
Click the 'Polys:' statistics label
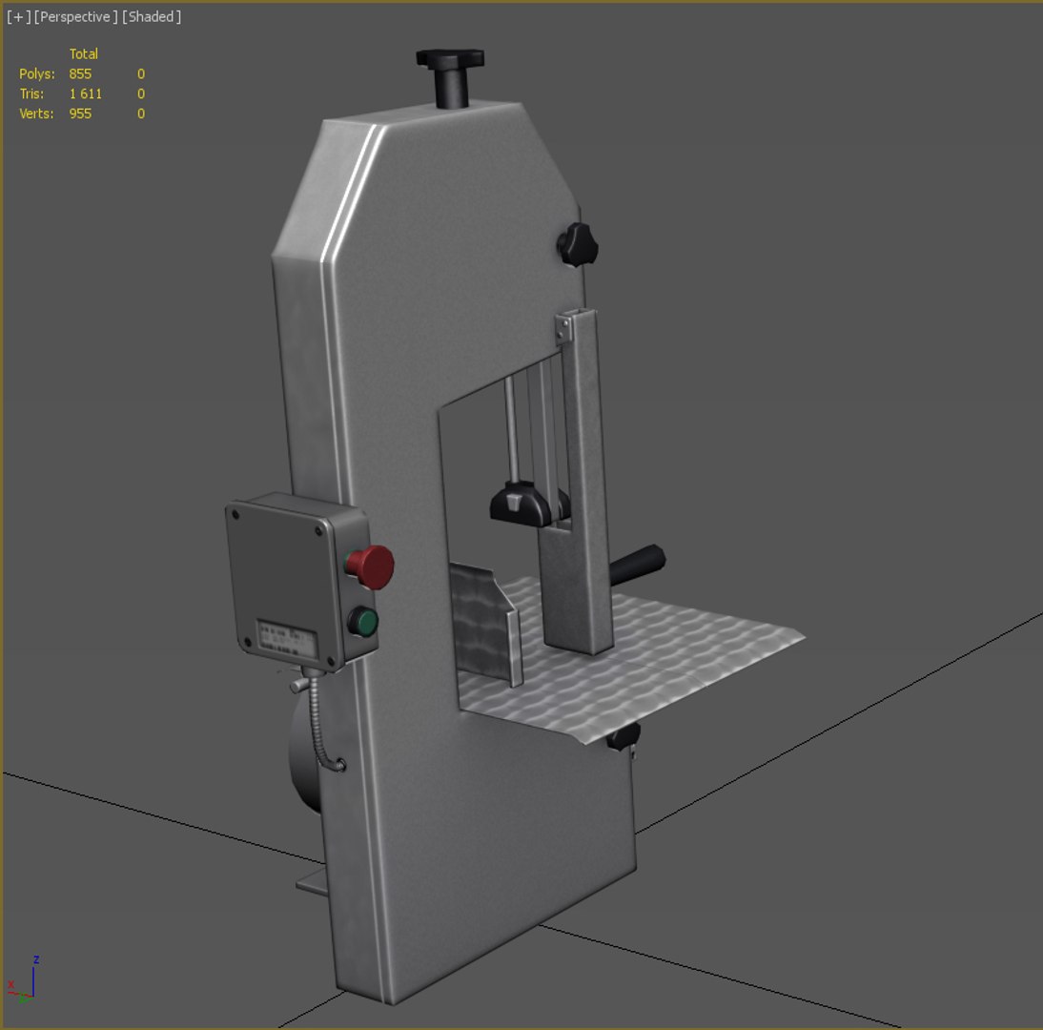pyautogui.click(x=37, y=73)
